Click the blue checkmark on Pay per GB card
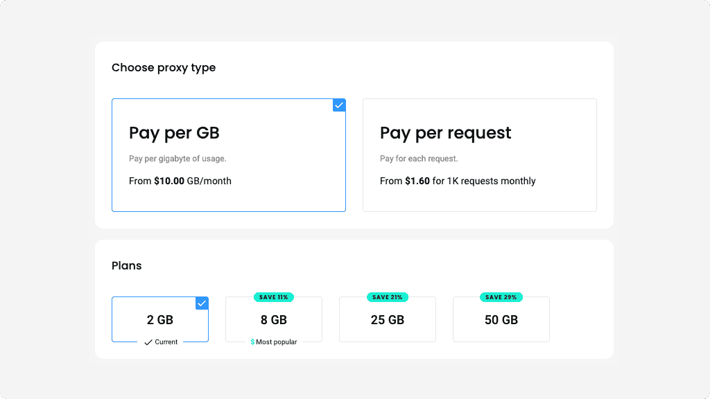 coord(339,105)
